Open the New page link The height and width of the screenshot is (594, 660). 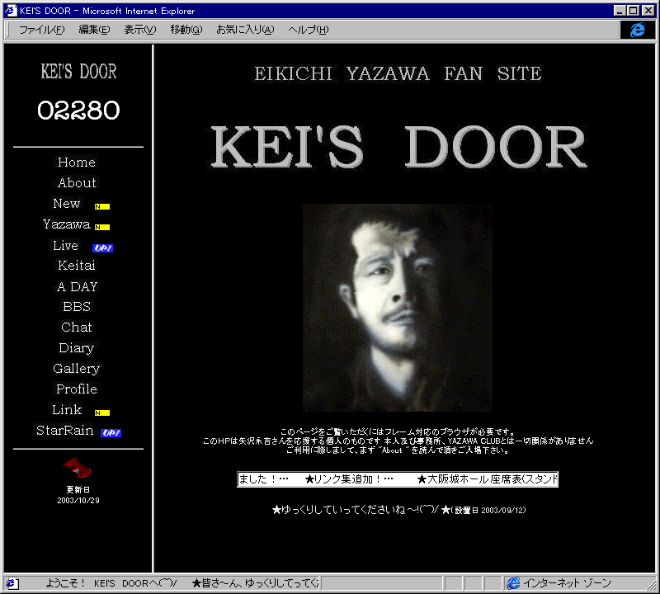[x=67, y=203]
